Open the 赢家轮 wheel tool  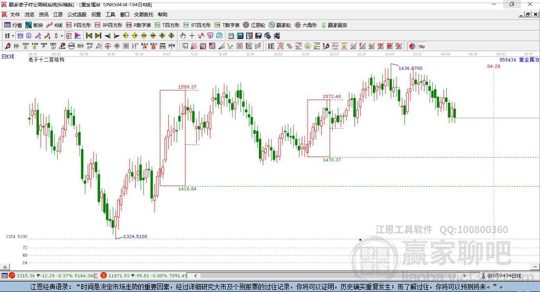[279, 25]
